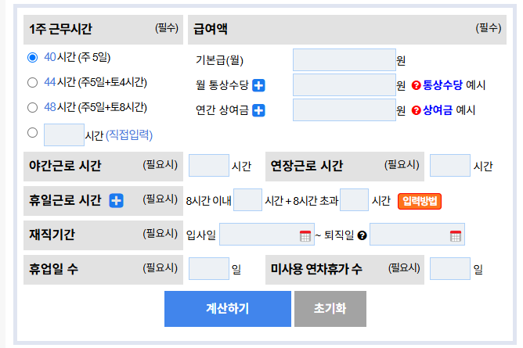Screen dimensions: 523x348
Task: Select the 48시간 (주5일+토8시간) radio button
Action: point(32,107)
